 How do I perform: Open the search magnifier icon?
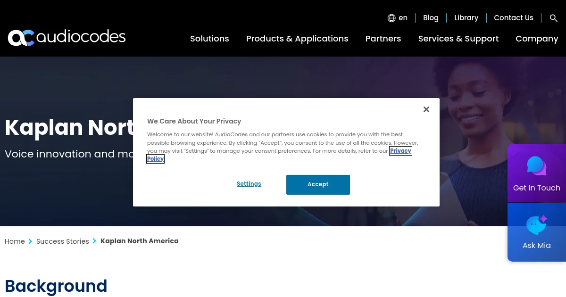[554, 18]
